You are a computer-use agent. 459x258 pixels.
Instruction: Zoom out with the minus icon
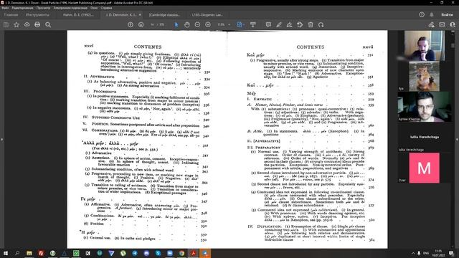(197, 25)
